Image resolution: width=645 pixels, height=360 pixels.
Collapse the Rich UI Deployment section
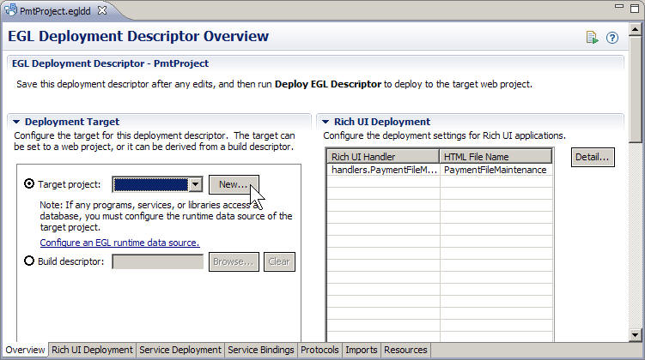(326, 122)
